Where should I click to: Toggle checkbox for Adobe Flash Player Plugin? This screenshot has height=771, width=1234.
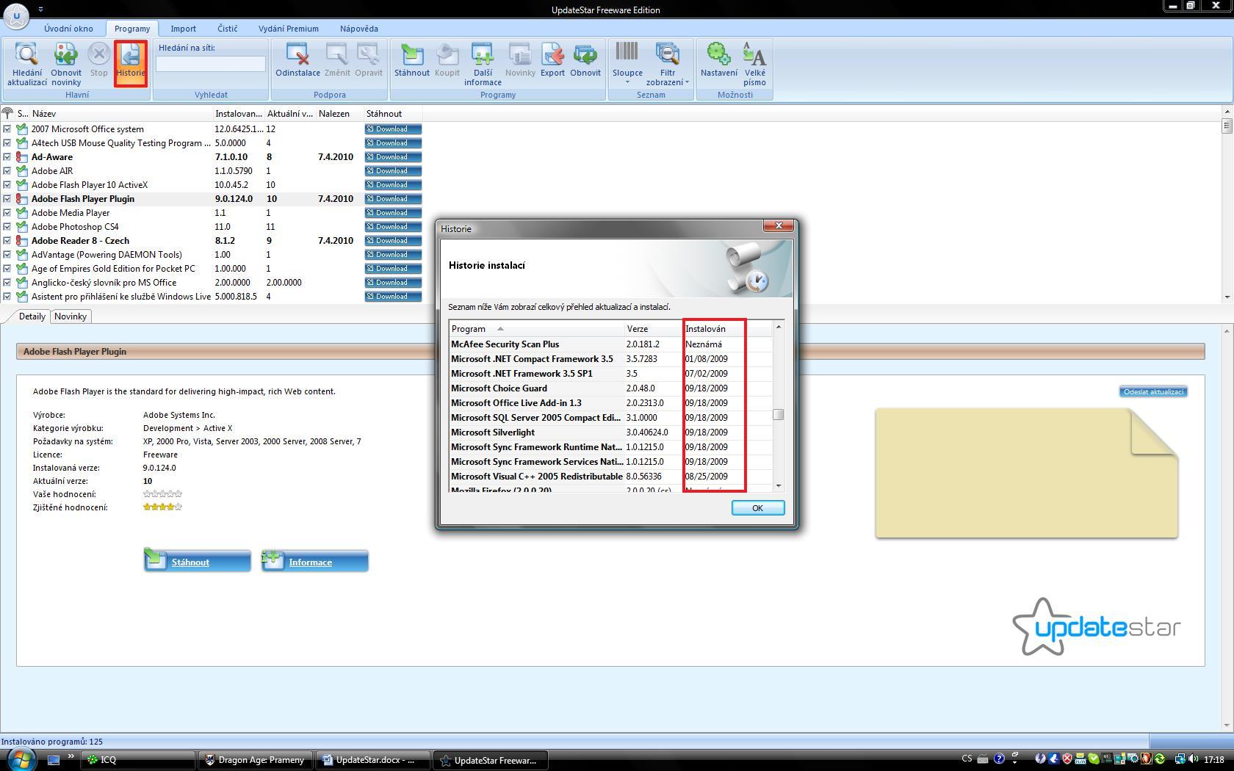click(7, 199)
